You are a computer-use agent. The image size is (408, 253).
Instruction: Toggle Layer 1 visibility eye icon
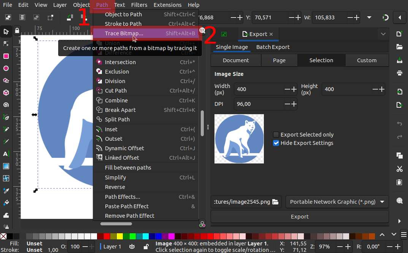(x=132, y=247)
